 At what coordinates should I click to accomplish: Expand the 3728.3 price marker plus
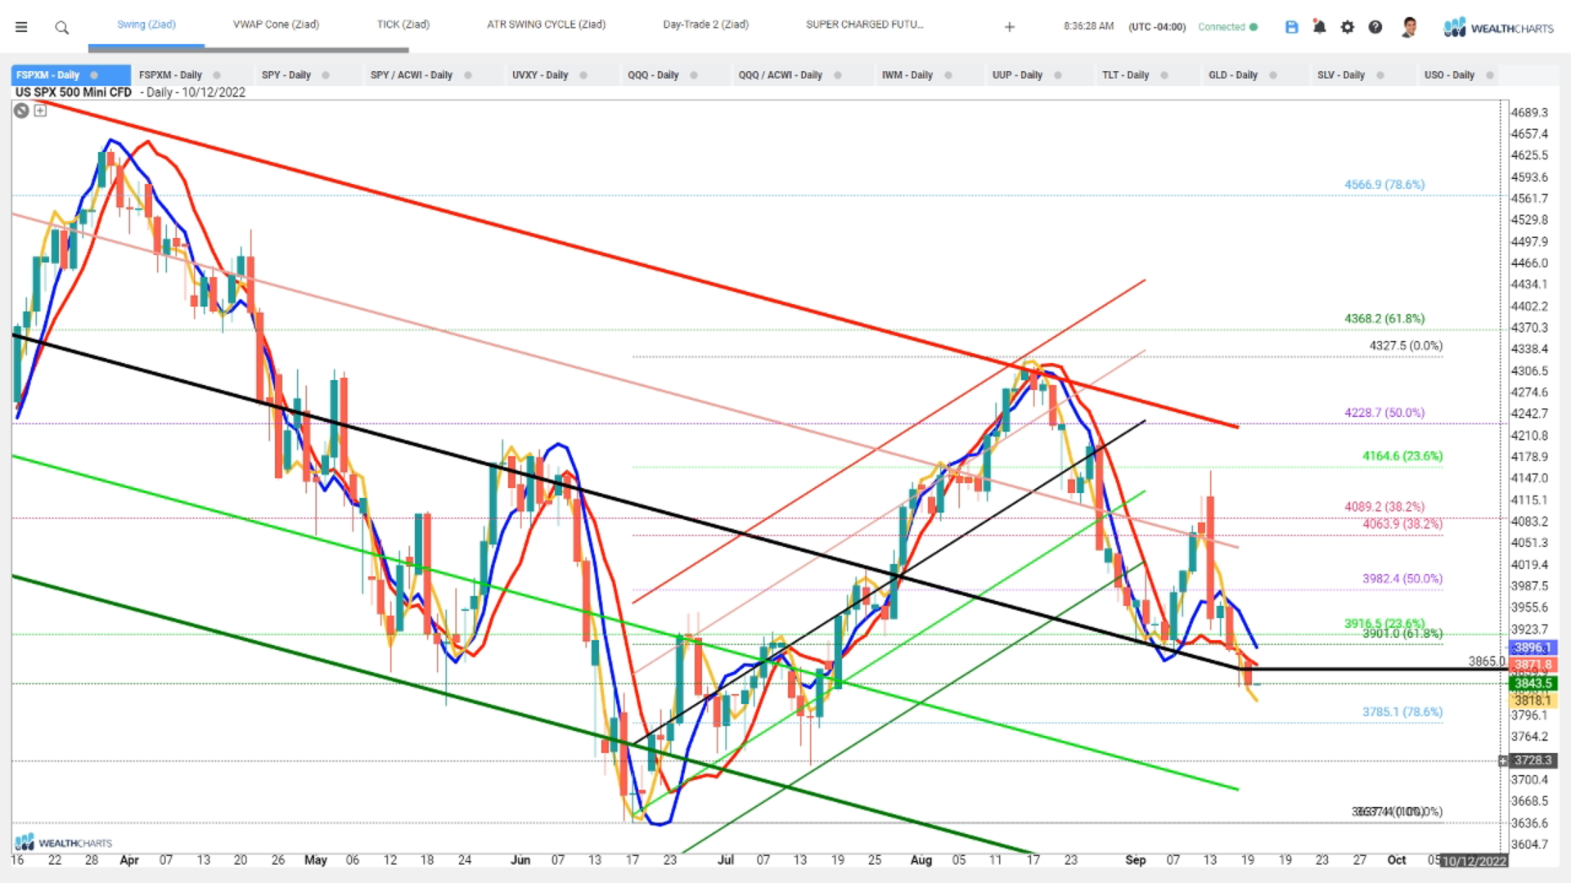coord(1502,760)
